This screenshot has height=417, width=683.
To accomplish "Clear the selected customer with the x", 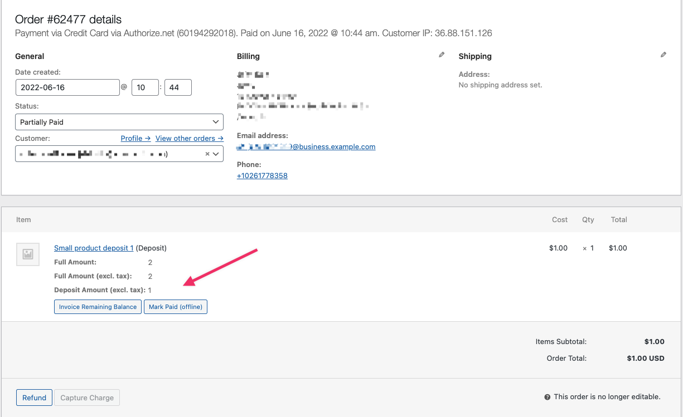I will pos(207,154).
